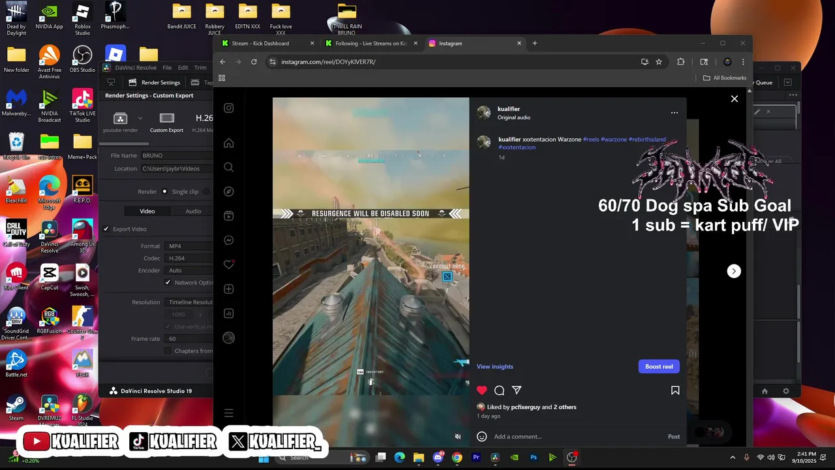835x470 pixels.
Task: Open a new Chrome tab with the plus
Action: tap(535, 43)
